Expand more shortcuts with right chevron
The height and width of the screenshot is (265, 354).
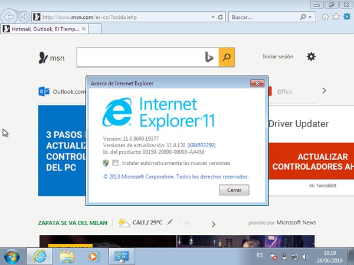[324, 91]
